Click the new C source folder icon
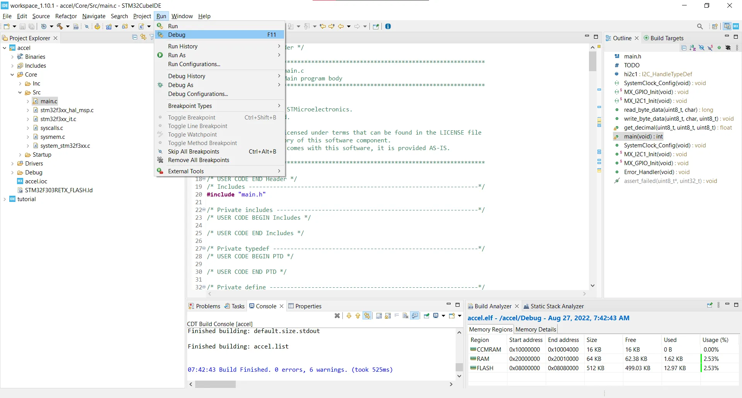This screenshot has height=398, width=742. tap(125, 26)
